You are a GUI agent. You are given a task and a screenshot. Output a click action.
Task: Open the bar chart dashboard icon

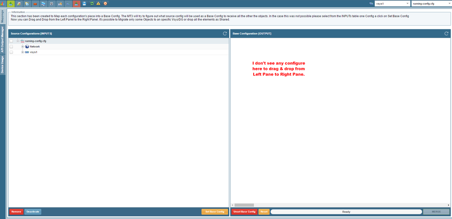point(2,4)
